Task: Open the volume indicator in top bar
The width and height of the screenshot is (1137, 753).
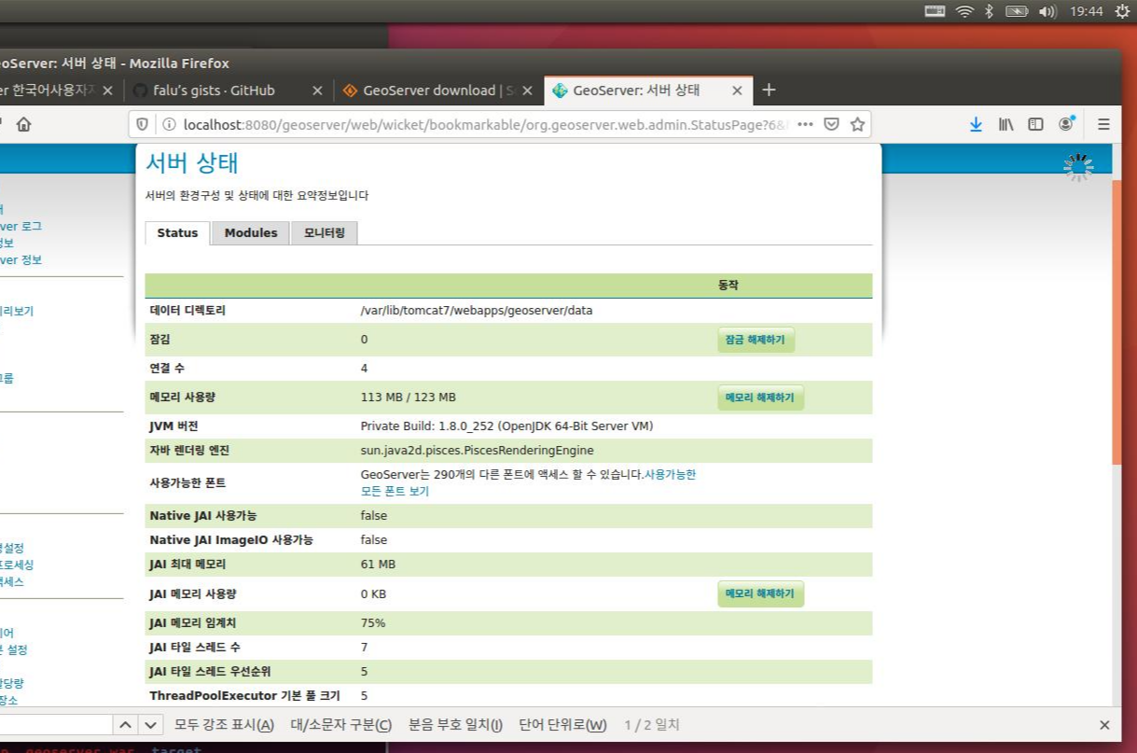Action: 1047,11
